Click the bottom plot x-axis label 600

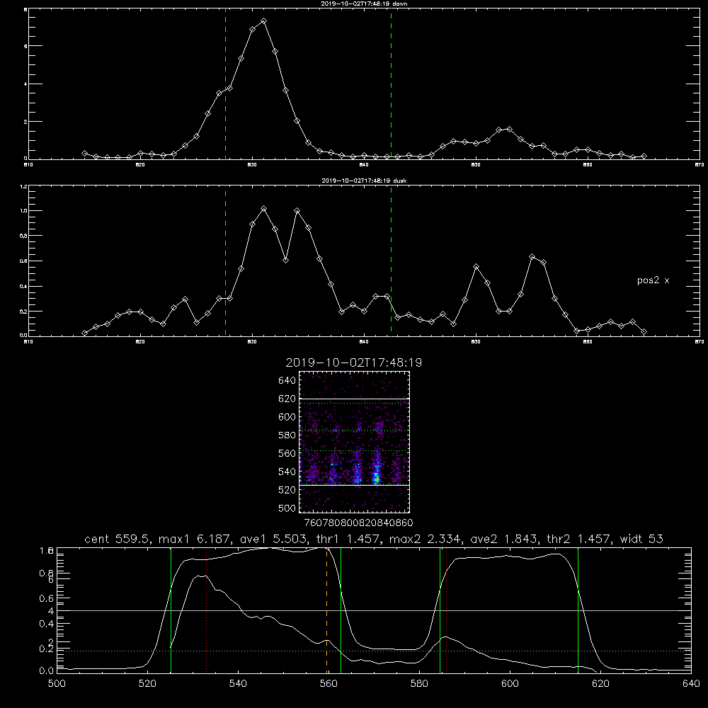click(510, 684)
